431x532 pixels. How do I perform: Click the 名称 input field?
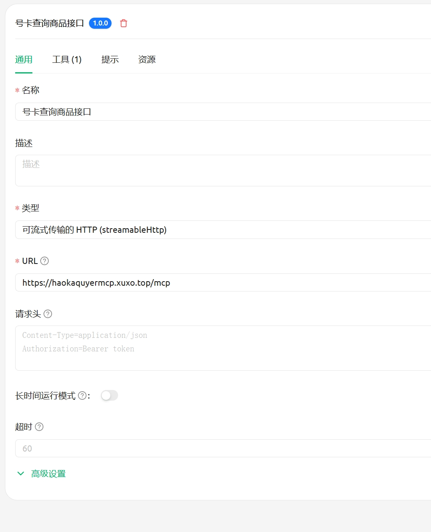click(221, 112)
